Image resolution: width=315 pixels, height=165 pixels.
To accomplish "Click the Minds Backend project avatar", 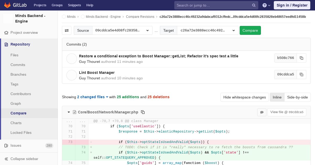I will point(8,19).
